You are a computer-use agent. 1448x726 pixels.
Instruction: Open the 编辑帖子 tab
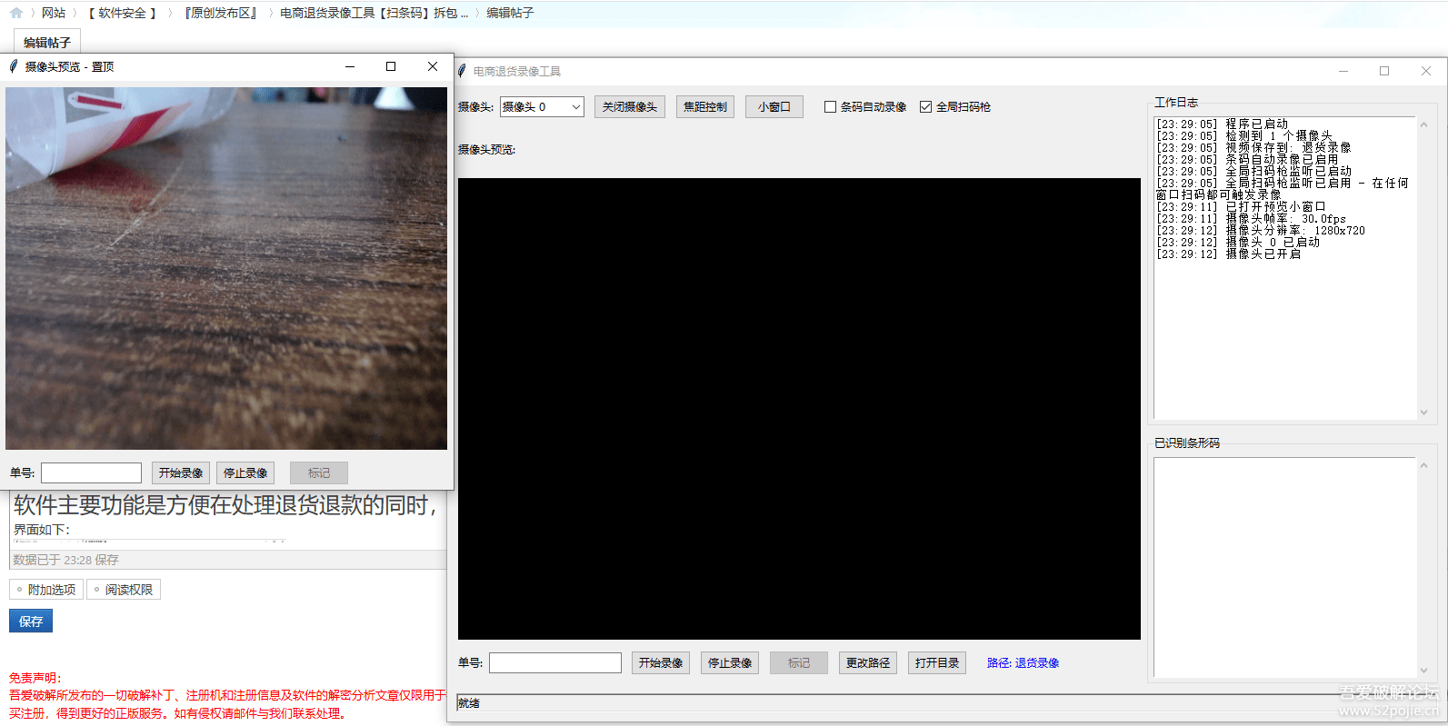click(47, 42)
